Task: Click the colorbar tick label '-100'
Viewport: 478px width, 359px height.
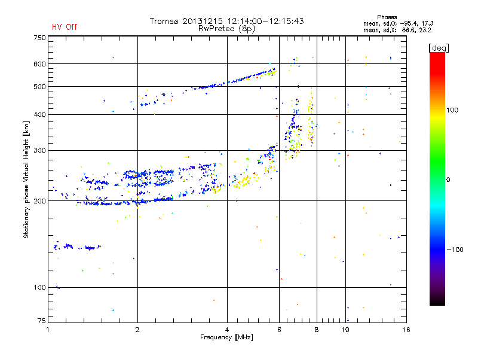Action: [x=455, y=250]
